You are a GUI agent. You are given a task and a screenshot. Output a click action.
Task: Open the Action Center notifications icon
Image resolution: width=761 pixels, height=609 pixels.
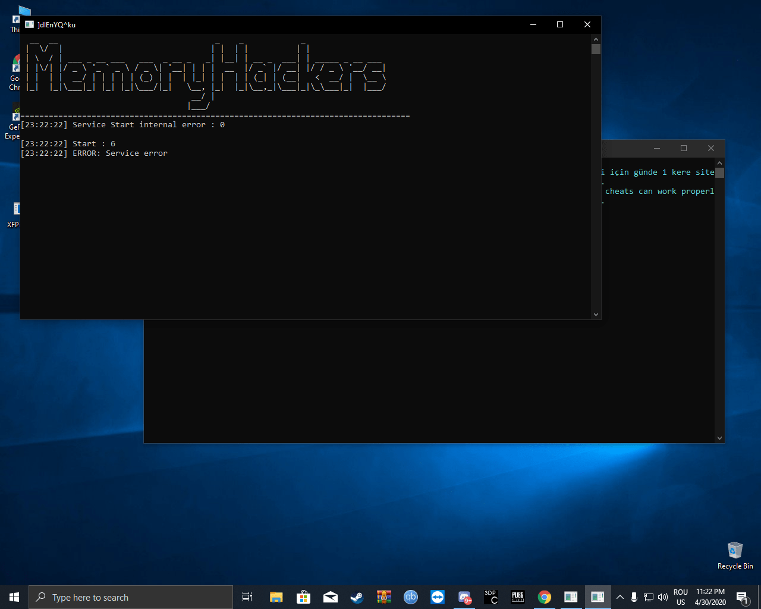(742, 597)
